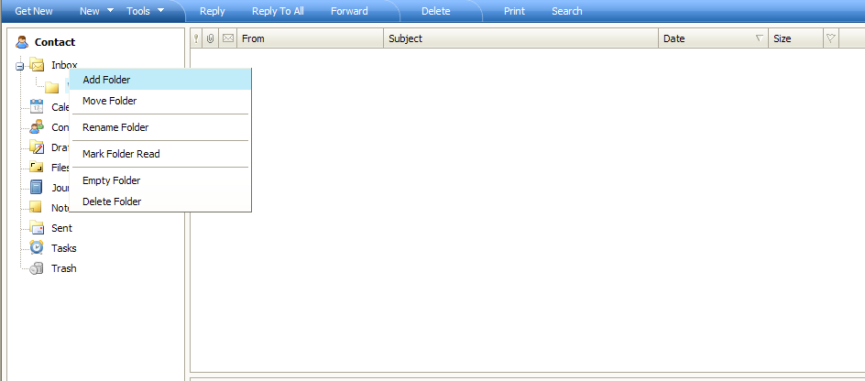Open the Trash can icon
Viewport: 865px width, 381px height.
coord(37,268)
